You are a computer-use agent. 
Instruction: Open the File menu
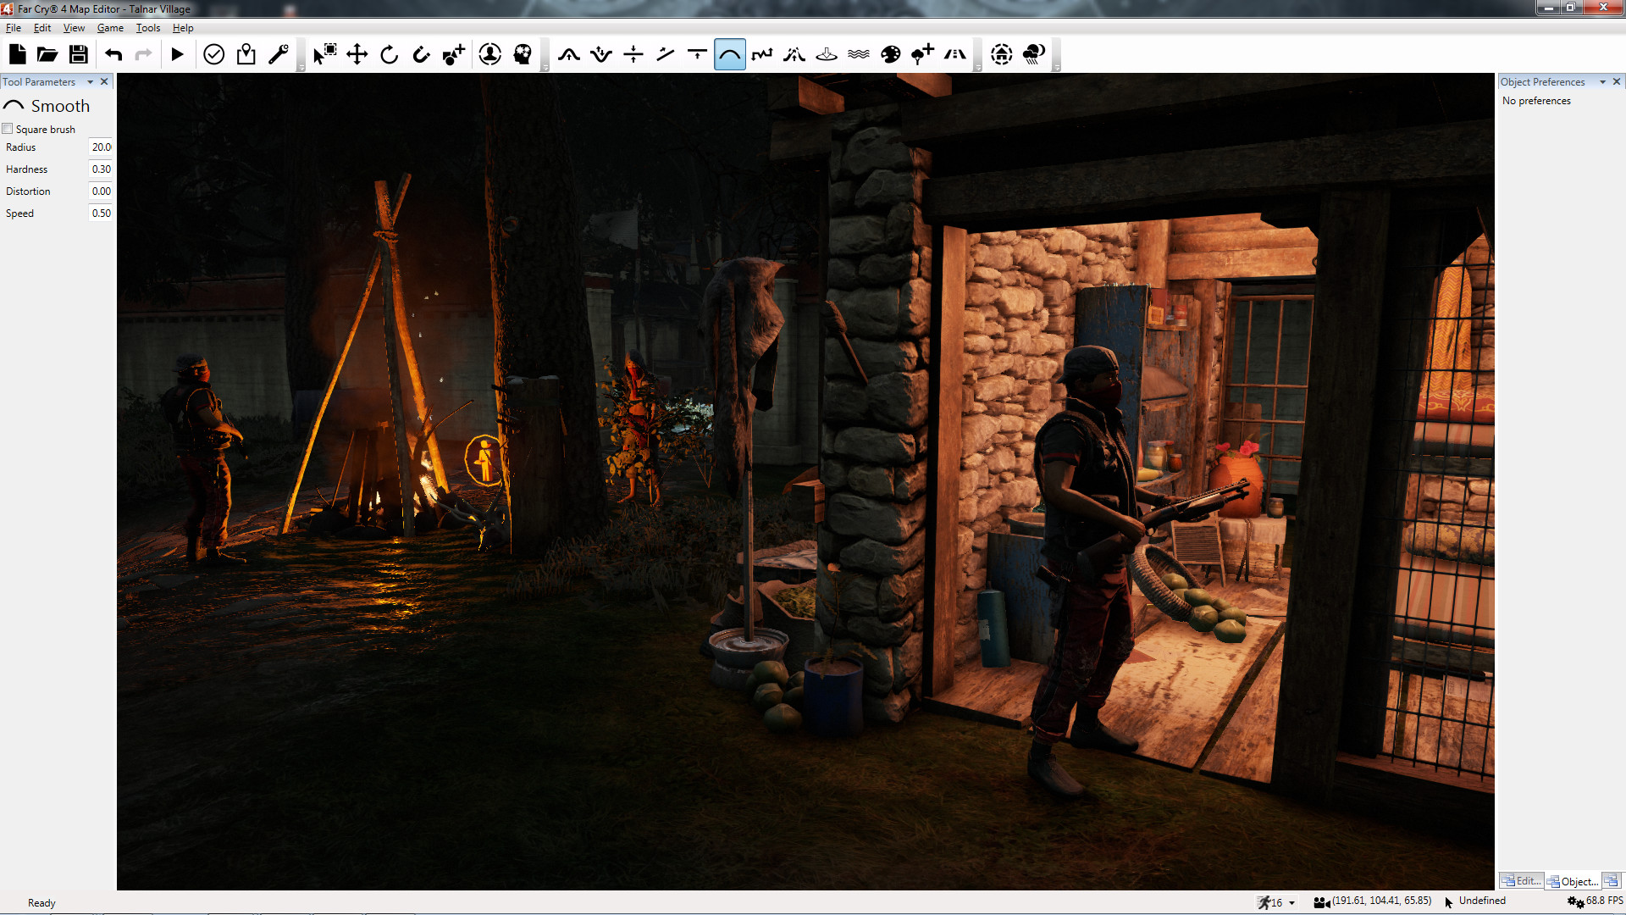tap(14, 28)
